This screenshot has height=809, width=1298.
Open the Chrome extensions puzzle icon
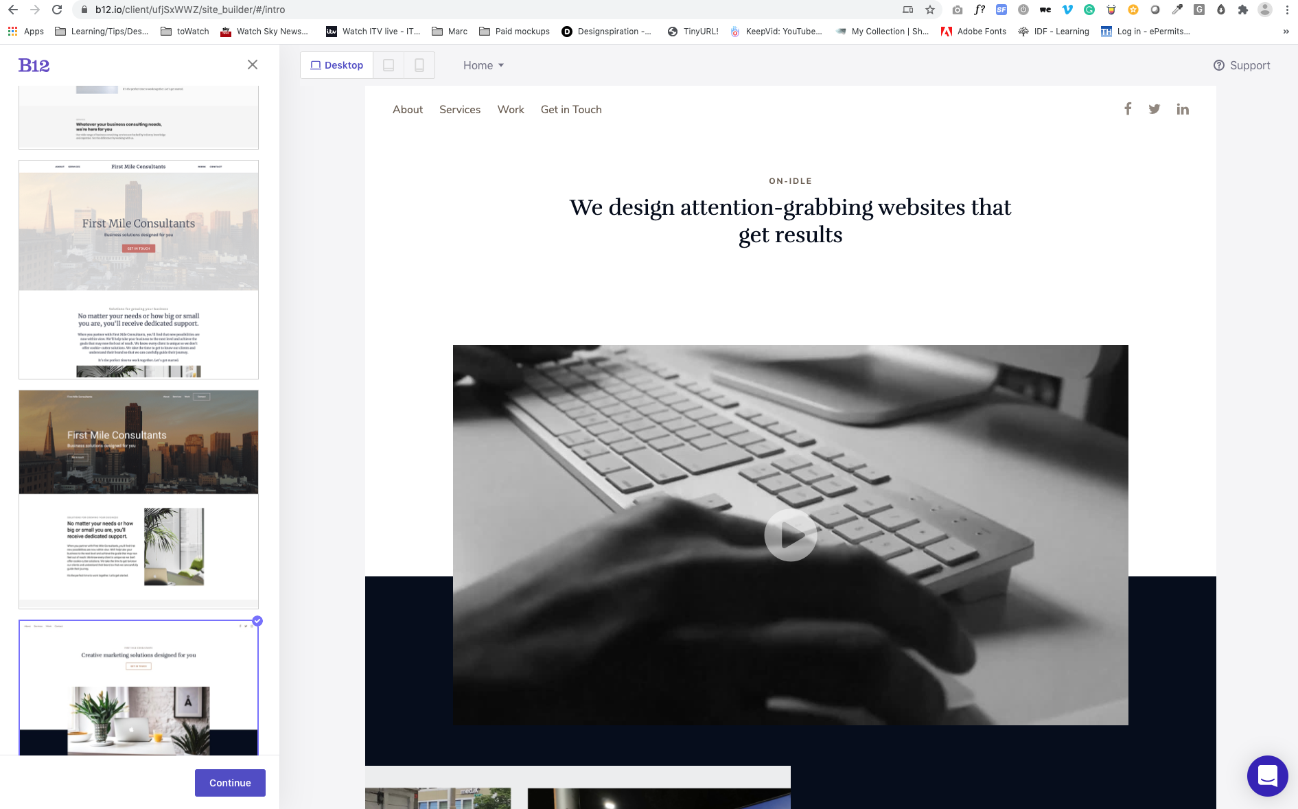click(1243, 10)
